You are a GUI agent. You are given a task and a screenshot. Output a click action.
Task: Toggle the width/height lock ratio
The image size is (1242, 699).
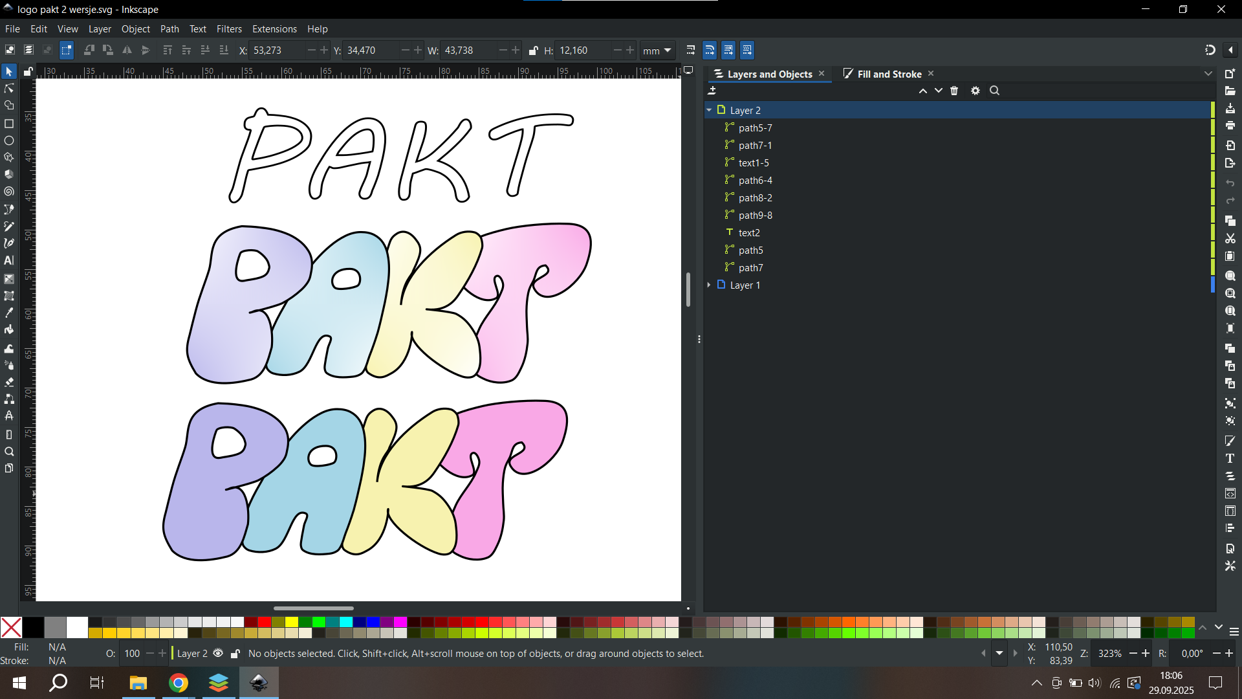533,50
